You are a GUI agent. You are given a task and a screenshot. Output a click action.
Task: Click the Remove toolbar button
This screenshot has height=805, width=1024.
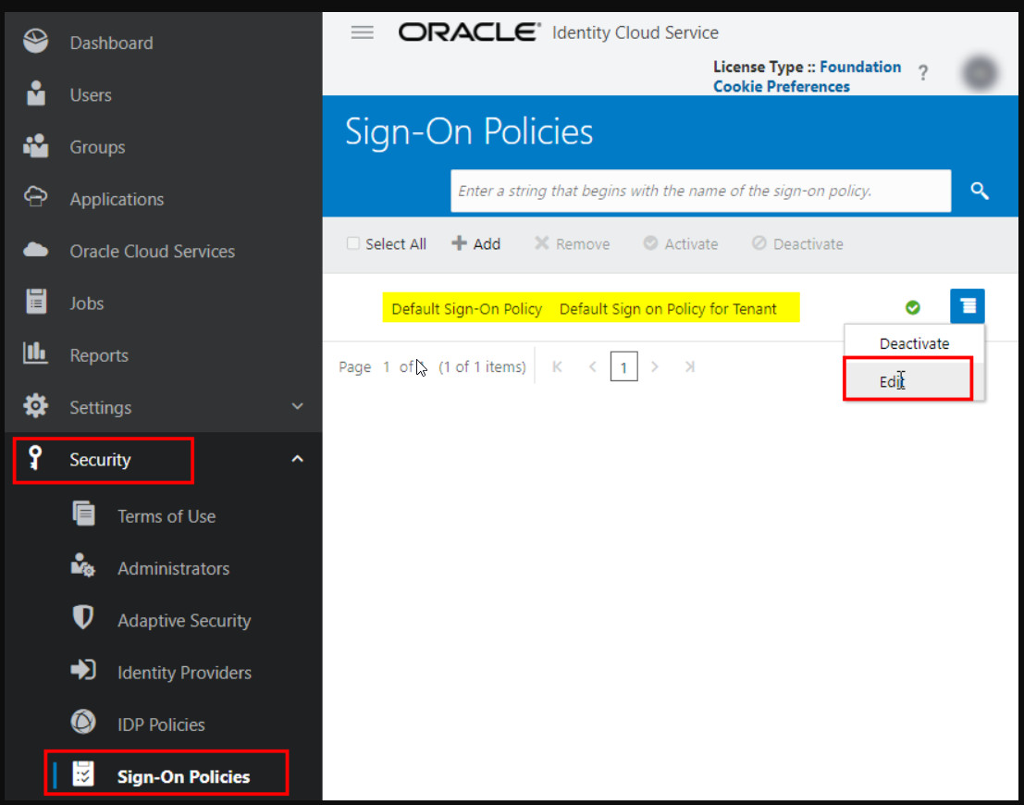572,243
